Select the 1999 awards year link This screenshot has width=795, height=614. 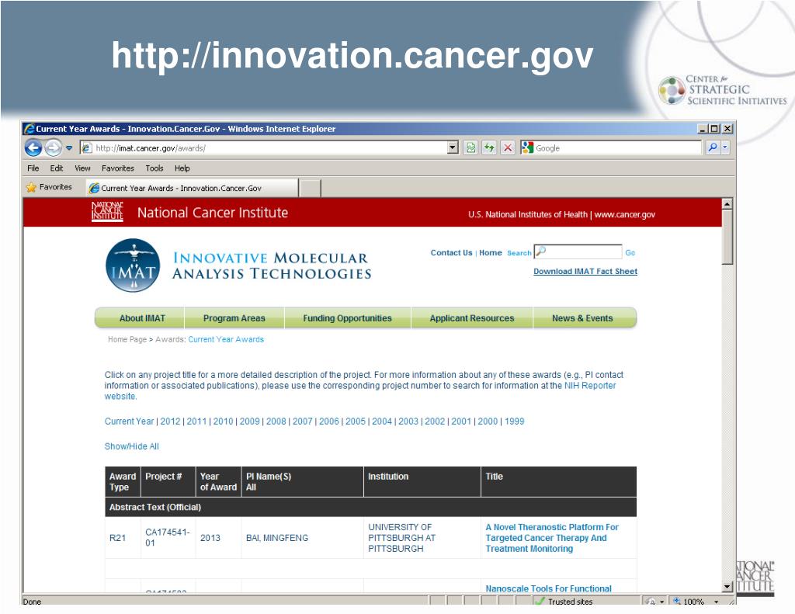tap(515, 421)
